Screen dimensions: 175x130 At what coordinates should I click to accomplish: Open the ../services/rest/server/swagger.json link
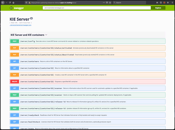[x=21, y=25]
